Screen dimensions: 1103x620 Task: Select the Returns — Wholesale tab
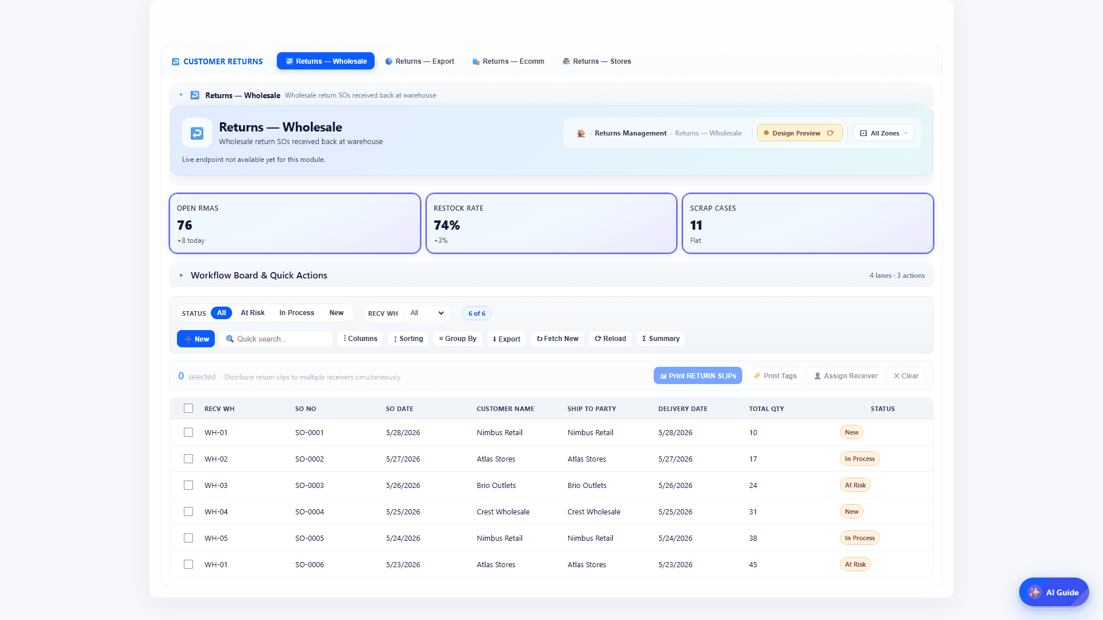[x=326, y=61]
